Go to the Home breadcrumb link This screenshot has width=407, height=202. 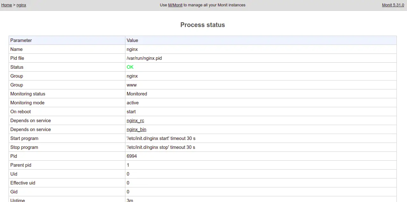7,5
